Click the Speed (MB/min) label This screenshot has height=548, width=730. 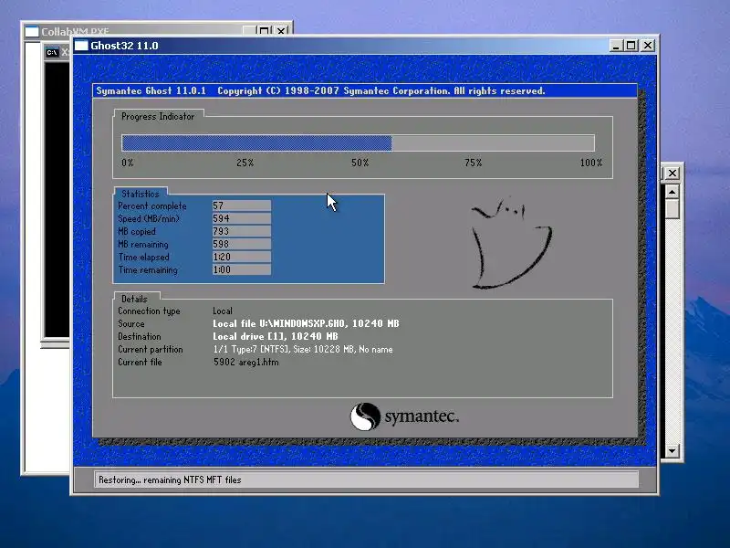click(x=149, y=218)
